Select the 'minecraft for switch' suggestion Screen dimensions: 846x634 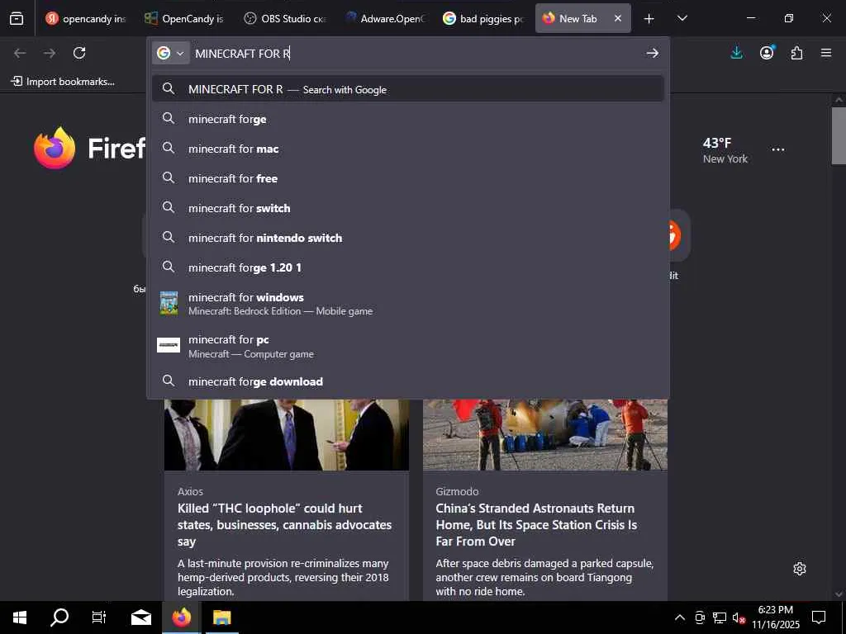click(408, 207)
